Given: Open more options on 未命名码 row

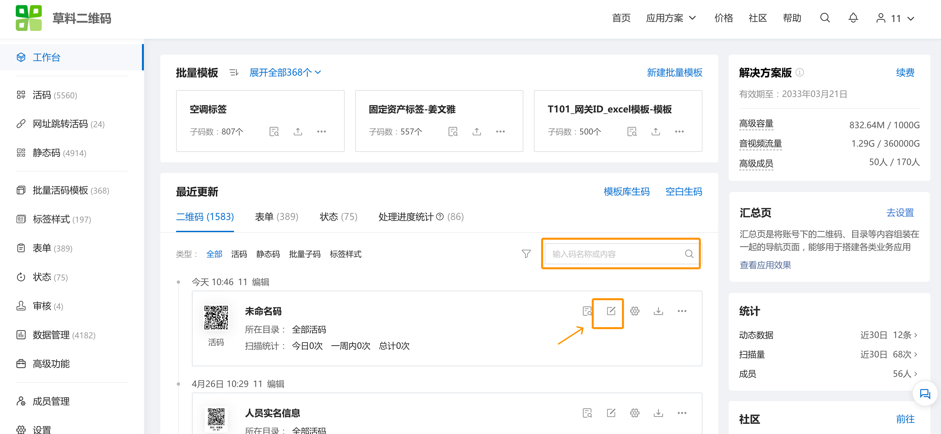Looking at the screenshot, I should [682, 311].
